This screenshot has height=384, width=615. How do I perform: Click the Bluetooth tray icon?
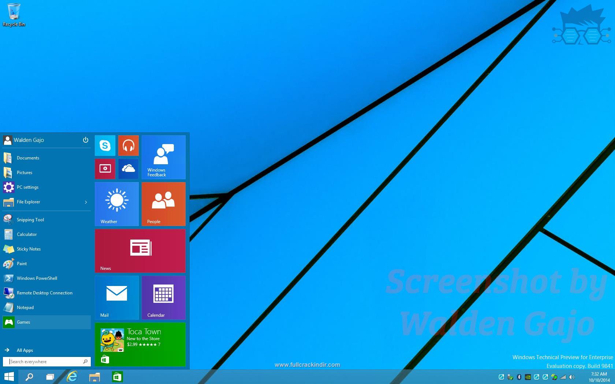(x=519, y=377)
